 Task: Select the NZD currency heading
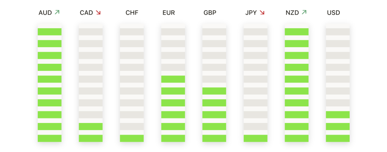[292, 12]
